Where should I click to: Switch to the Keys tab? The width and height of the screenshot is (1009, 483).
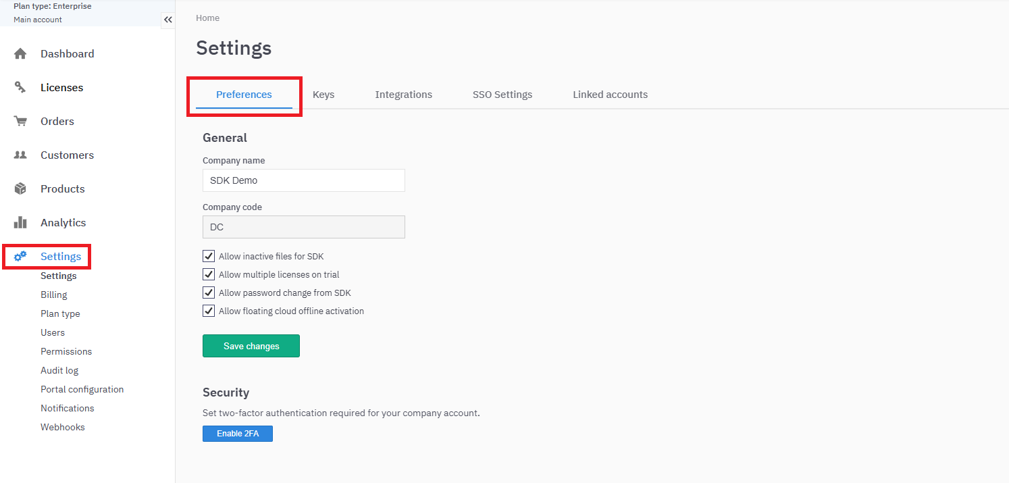[x=324, y=95]
